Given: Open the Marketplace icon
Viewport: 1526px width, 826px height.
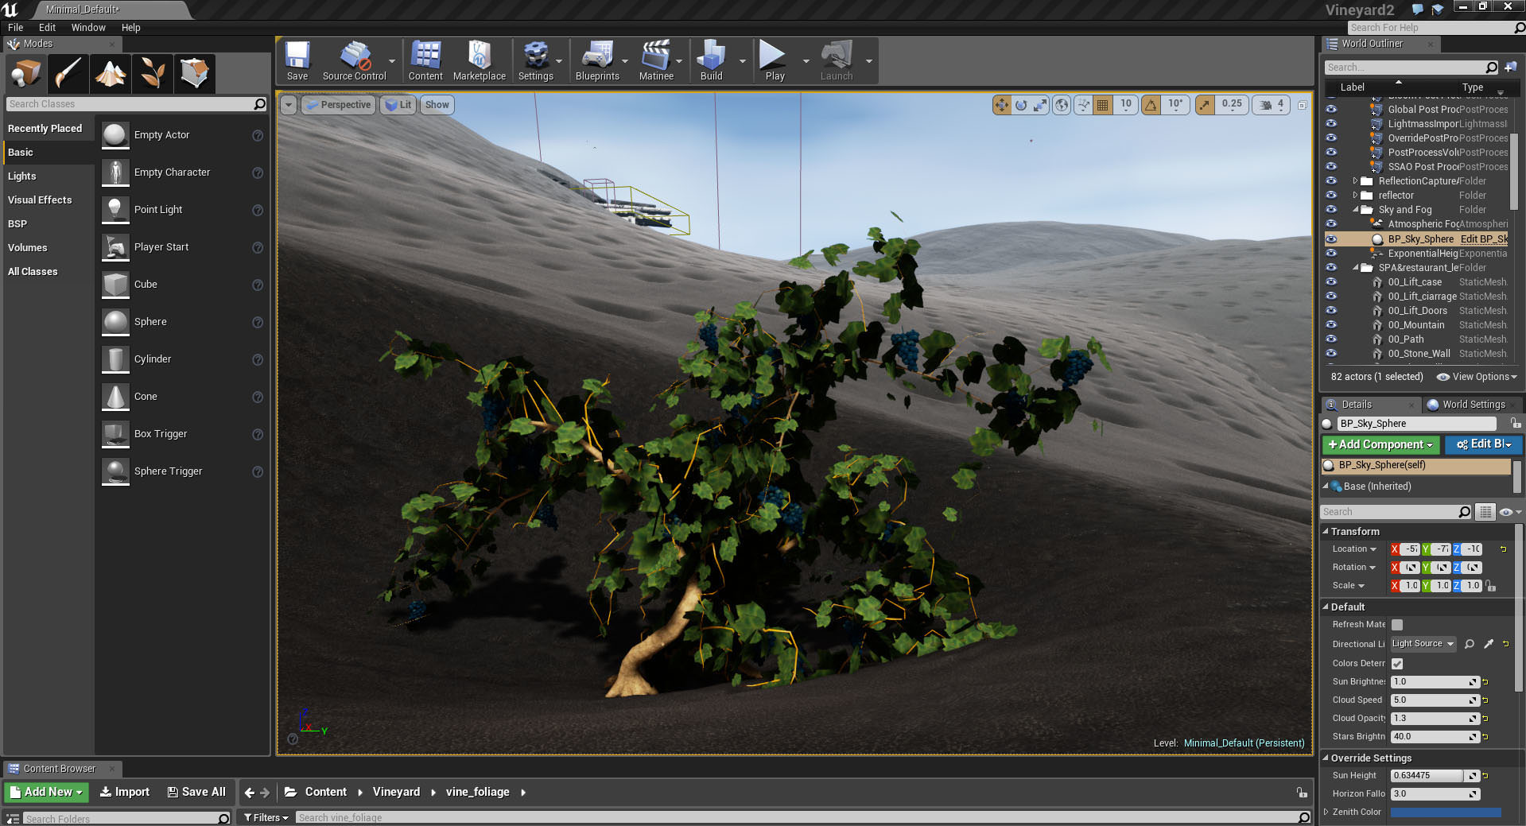Looking at the screenshot, I should 479,60.
